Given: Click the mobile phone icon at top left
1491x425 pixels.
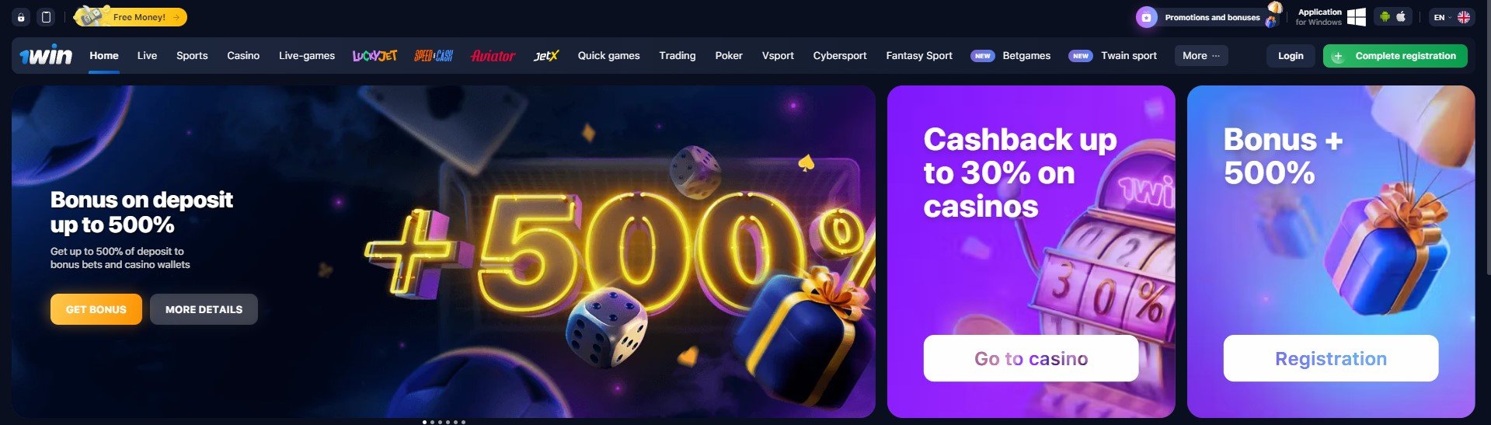Looking at the screenshot, I should pyautogui.click(x=46, y=17).
